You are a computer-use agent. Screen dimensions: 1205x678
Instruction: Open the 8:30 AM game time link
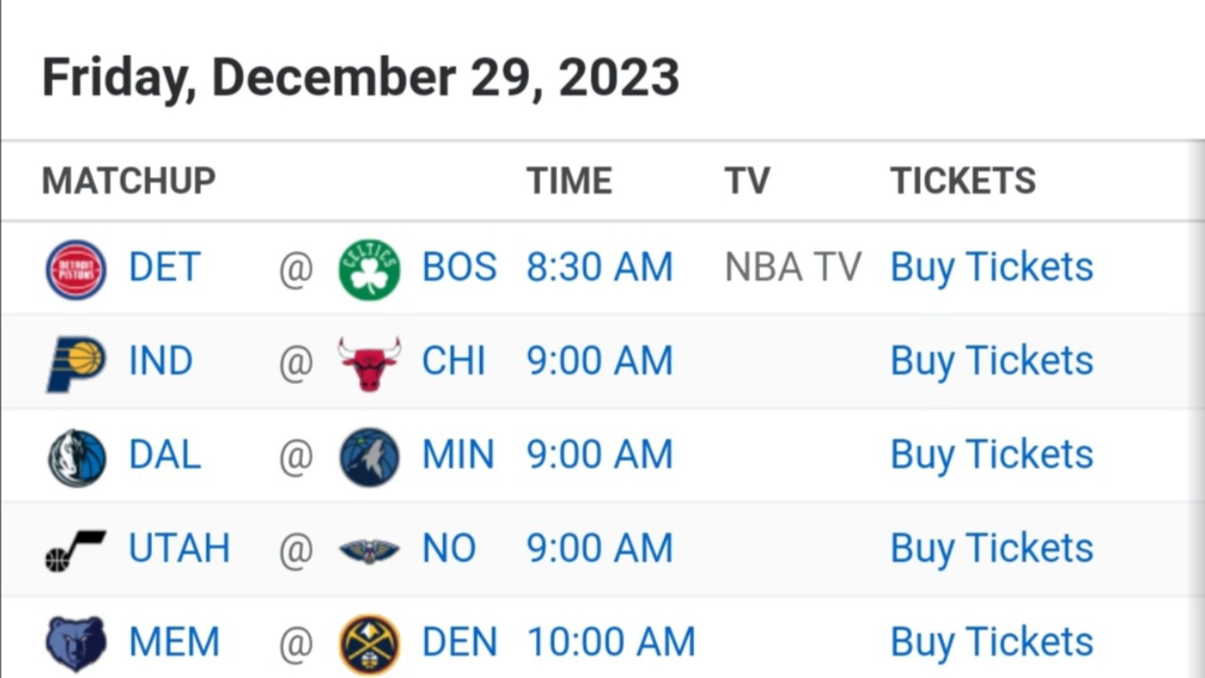pyautogui.click(x=599, y=267)
